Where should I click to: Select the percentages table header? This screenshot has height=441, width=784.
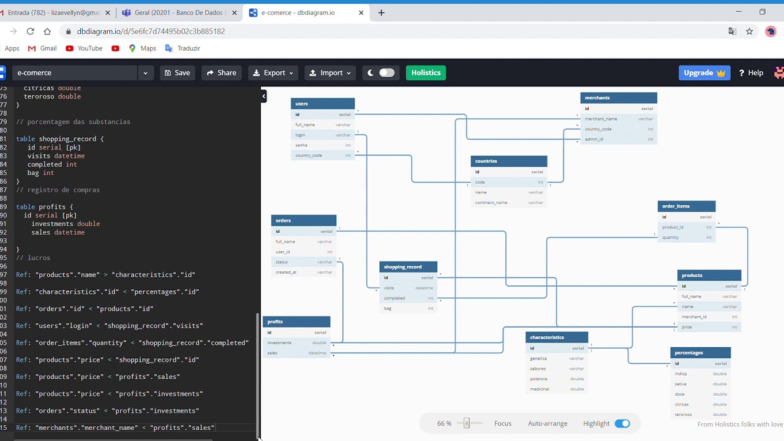pos(701,353)
